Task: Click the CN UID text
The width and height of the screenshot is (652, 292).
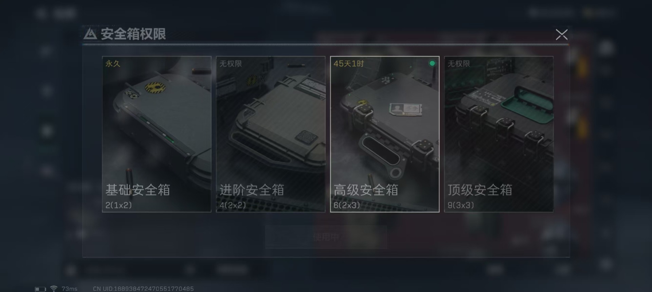Action: [x=143, y=289]
